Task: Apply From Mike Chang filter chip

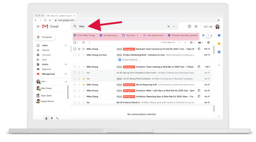Action: pos(84,35)
